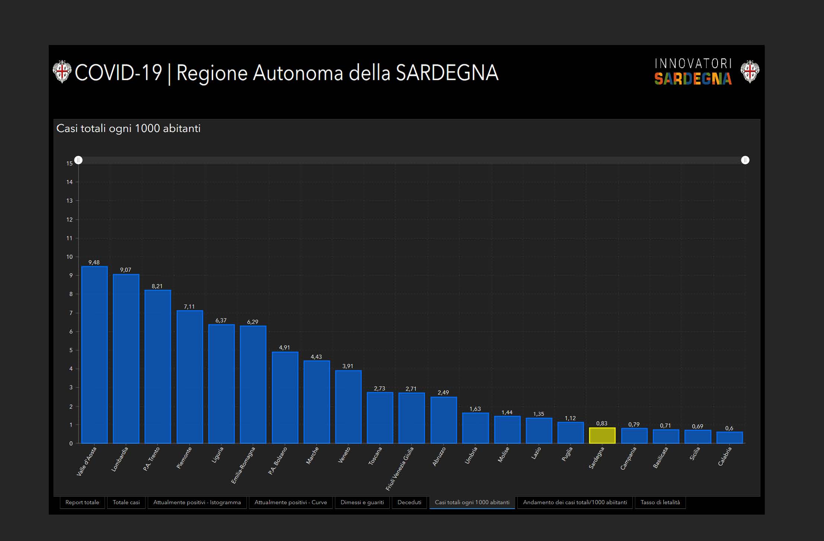The height and width of the screenshot is (541, 824).
Task: Select the Lombardia bar in chart
Action: tap(126, 359)
